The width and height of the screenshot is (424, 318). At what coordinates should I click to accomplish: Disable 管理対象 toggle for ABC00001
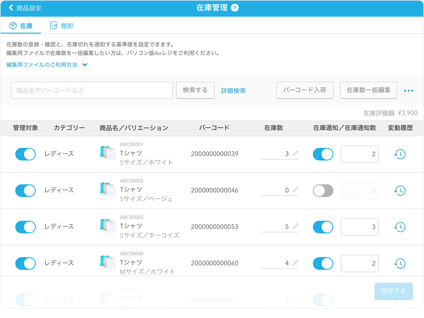(x=26, y=154)
